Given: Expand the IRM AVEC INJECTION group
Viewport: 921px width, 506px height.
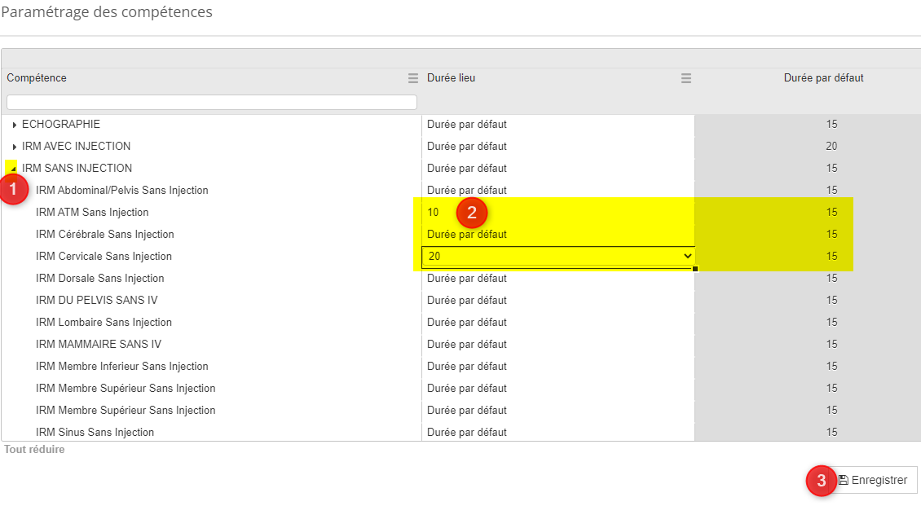Looking at the screenshot, I should click(x=15, y=147).
